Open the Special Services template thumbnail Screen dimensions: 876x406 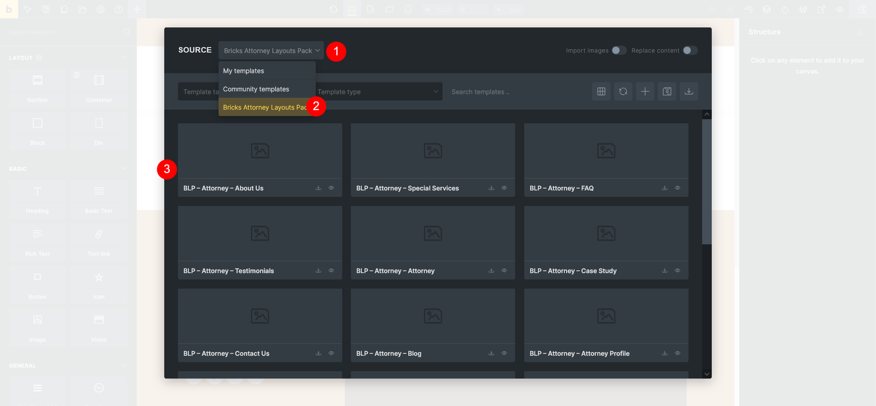tap(433, 151)
